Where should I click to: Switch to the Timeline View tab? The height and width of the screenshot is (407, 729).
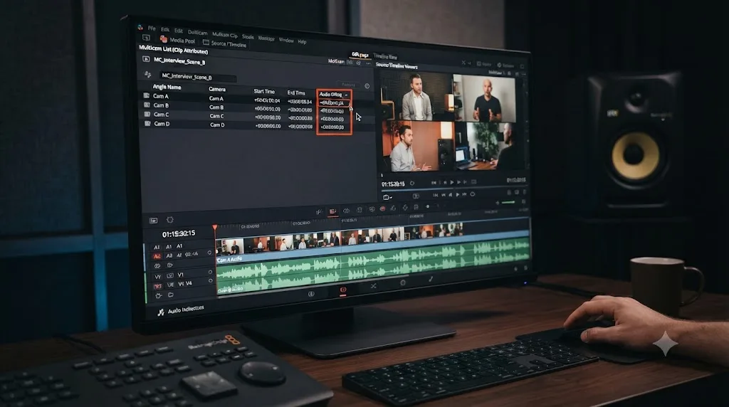pyautogui.click(x=385, y=57)
